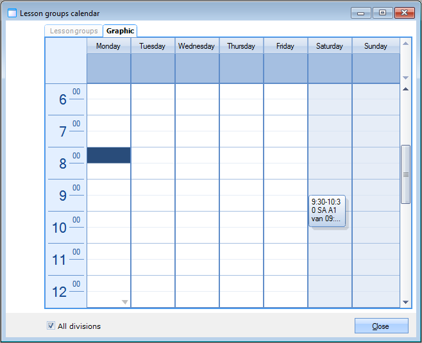The height and width of the screenshot is (343, 422).
Task: Click the scroll-up arrow of the all-day header area
Action: pos(405,44)
